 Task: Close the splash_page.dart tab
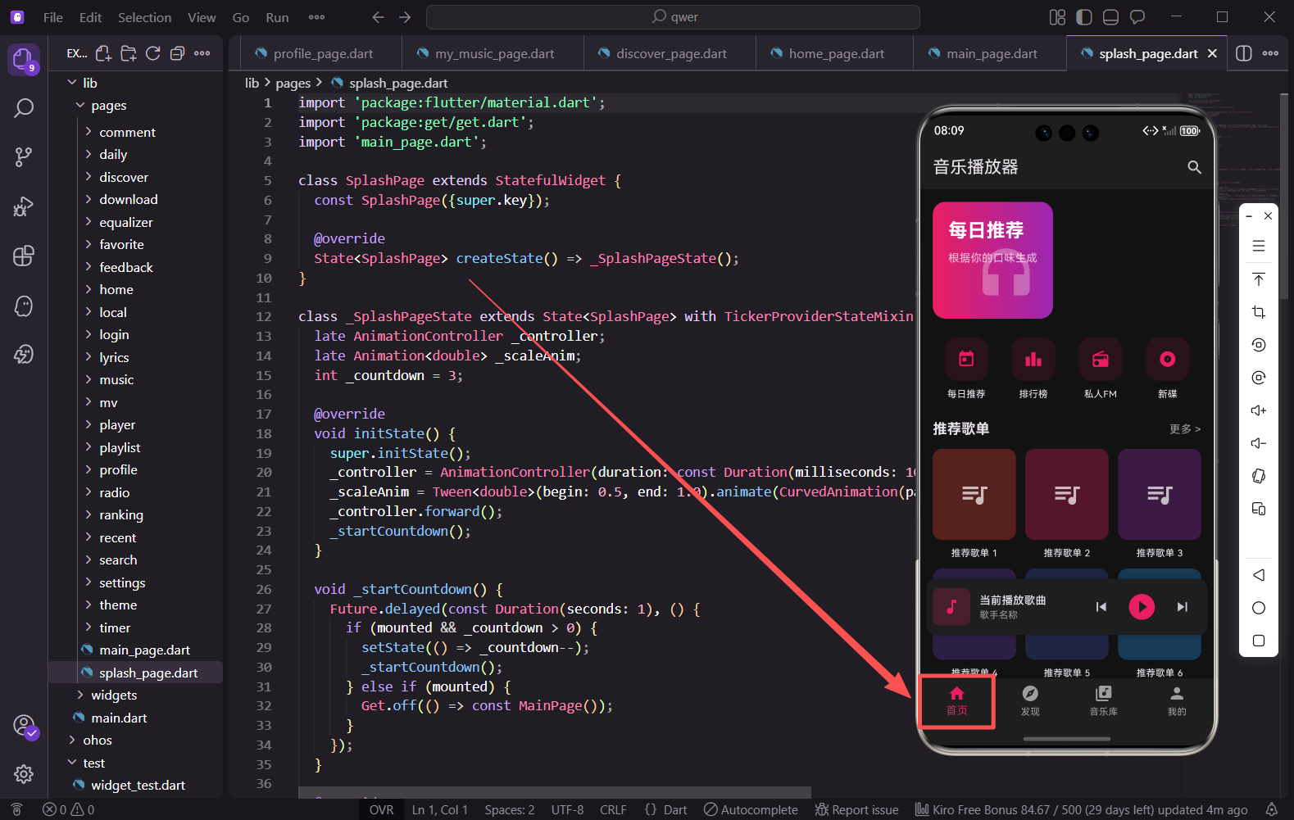[1212, 53]
